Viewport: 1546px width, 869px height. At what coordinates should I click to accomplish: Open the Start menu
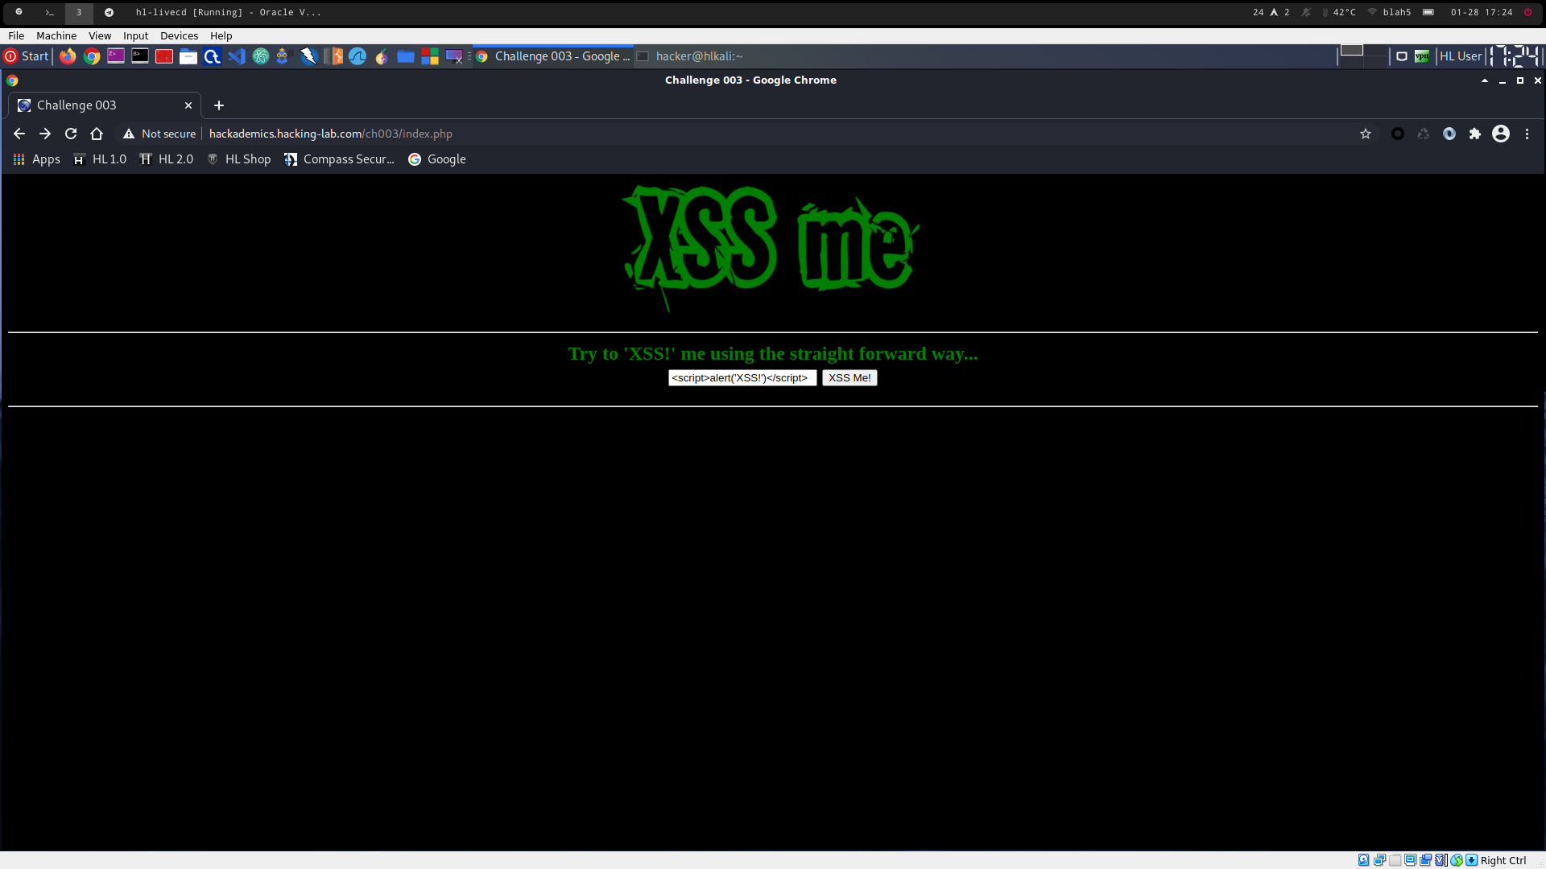(x=27, y=56)
